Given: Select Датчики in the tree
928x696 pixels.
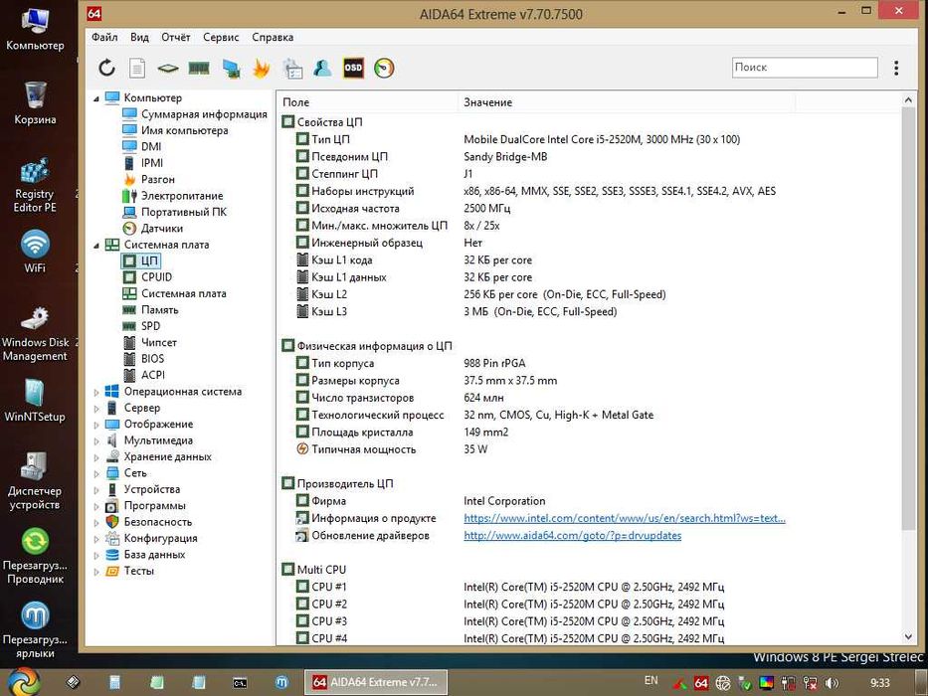Looking at the screenshot, I should (x=161, y=228).
